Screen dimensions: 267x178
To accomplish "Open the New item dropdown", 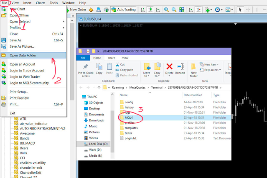I will coord(209,65).
